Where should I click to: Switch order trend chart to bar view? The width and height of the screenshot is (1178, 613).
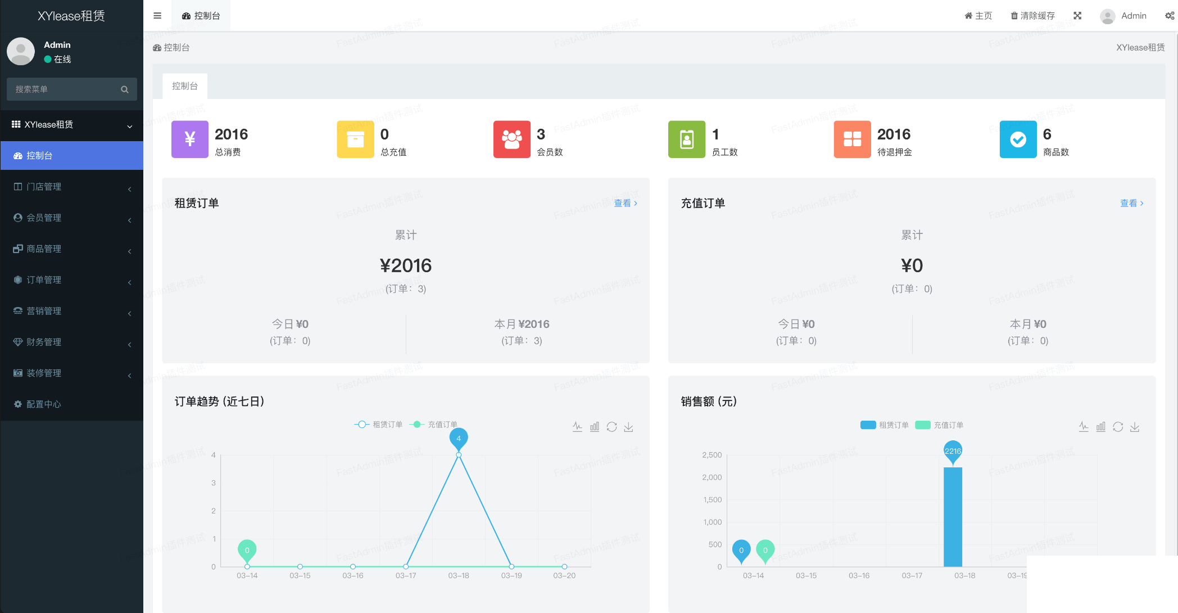[595, 427]
